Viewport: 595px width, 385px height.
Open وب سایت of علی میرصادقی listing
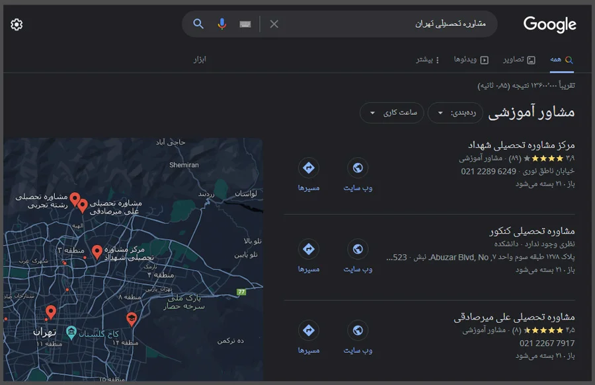pos(358,330)
